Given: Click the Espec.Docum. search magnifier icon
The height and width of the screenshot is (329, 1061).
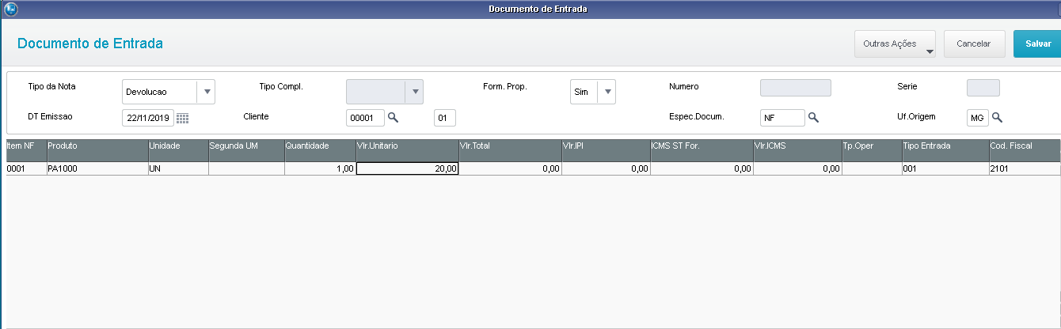Looking at the screenshot, I should [812, 118].
